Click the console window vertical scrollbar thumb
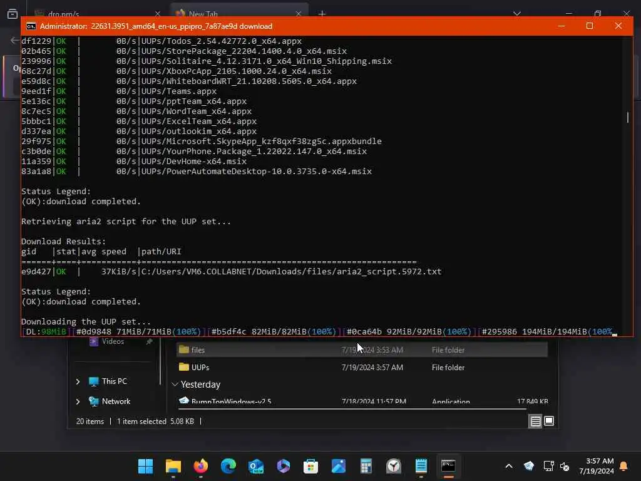Image resolution: width=641 pixels, height=481 pixels. (628, 117)
